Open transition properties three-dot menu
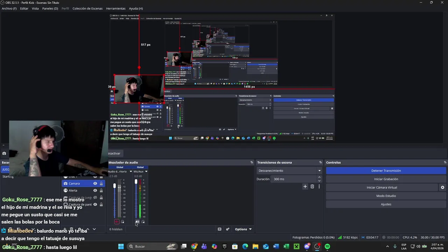Viewport: 448px width, 252px height. pos(319,187)
